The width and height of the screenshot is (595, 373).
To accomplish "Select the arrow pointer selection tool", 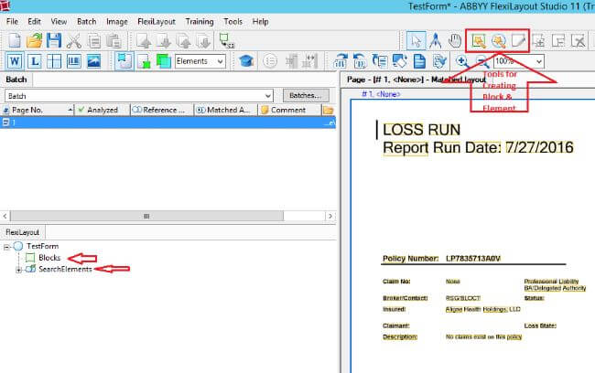I will pyautogui.click(x=416, y=40).
